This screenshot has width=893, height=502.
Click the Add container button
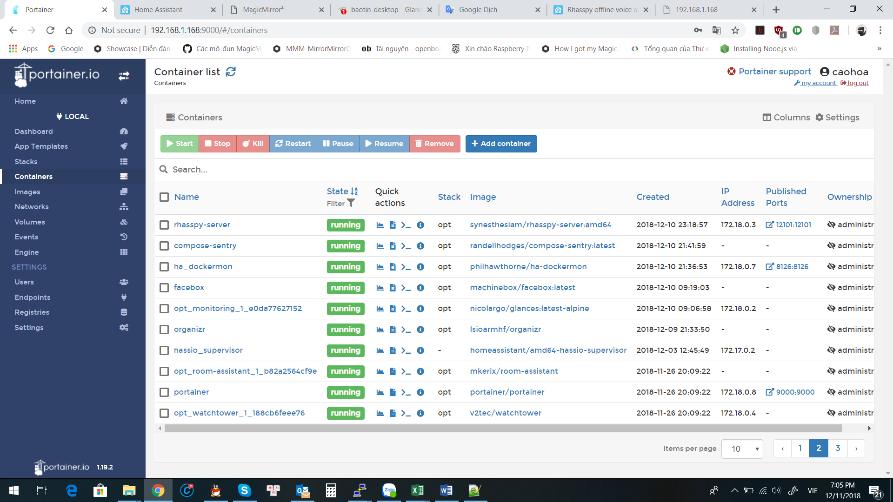[501, 144]
